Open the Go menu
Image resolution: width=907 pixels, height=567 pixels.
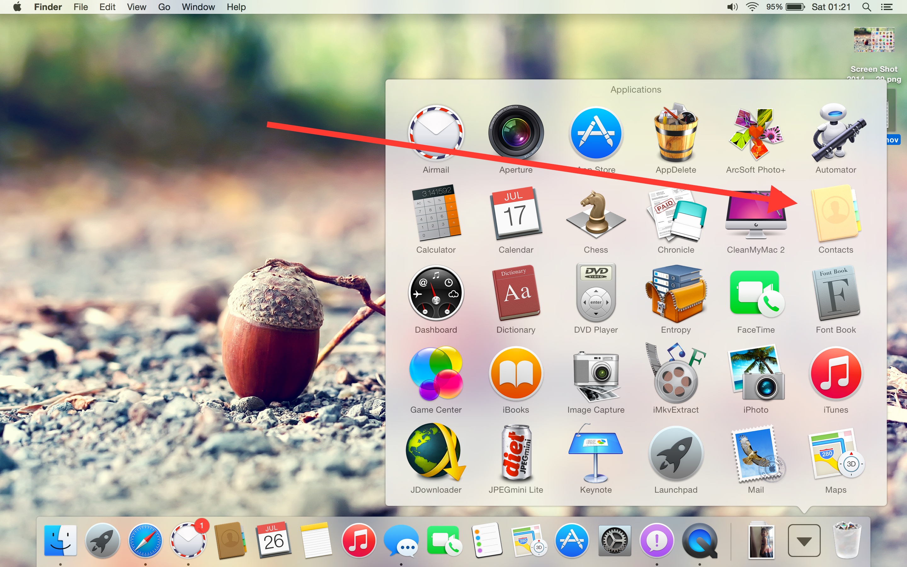164,7
